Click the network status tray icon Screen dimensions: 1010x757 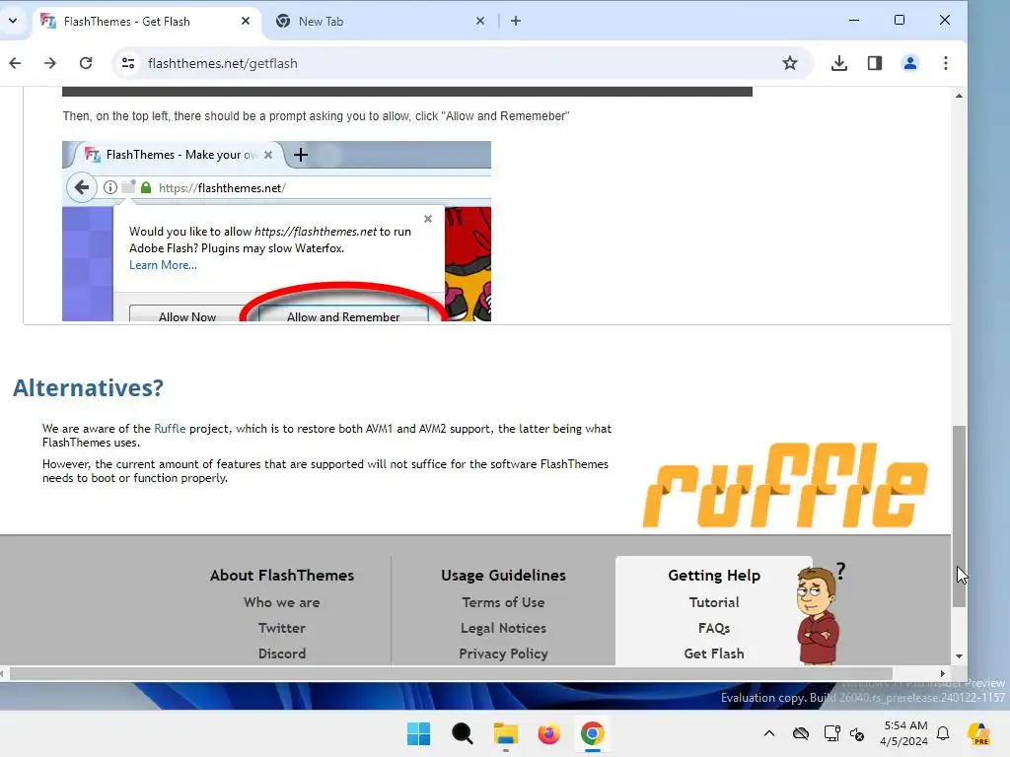coord(831,733)
